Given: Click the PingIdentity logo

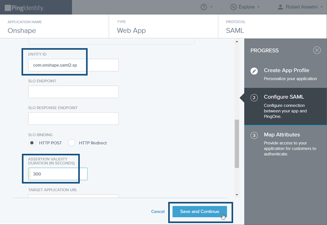Looking at the screenshot, I should pos(24,8).
